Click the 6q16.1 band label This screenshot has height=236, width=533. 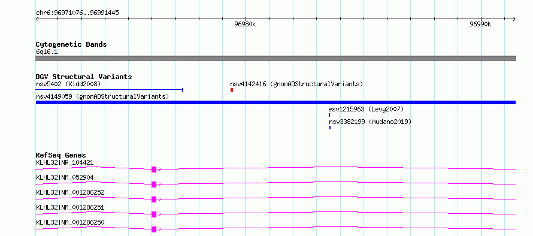[47, 52]
